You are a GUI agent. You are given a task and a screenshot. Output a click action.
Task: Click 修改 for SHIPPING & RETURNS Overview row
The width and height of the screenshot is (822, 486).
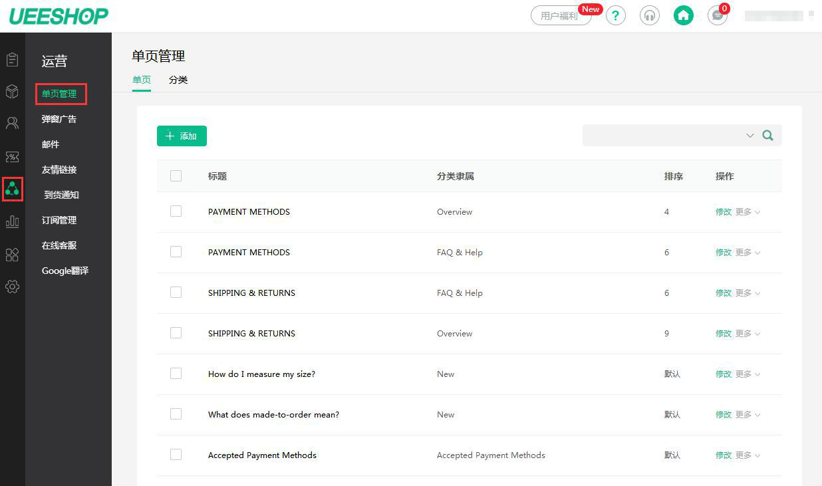pos(724,334)
